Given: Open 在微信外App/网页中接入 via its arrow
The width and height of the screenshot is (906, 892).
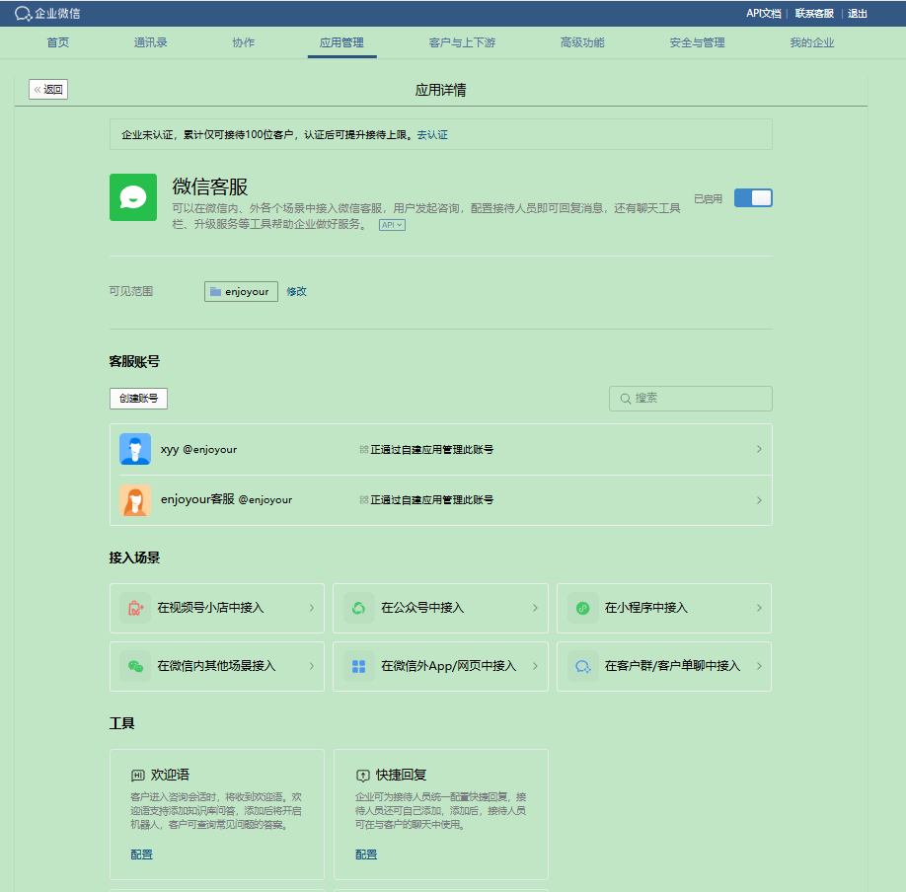Looking at the screenshot, I should tap(535, 666).
